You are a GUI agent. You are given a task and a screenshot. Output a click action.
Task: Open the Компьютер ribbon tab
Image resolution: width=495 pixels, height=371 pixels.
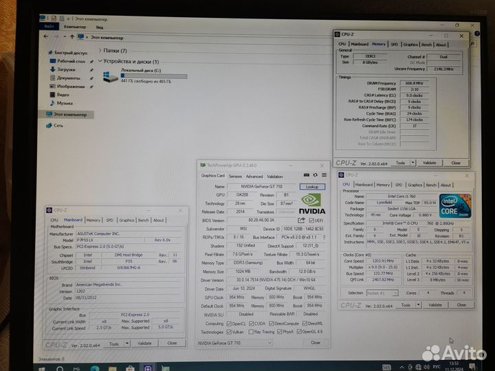pos(75,27)
